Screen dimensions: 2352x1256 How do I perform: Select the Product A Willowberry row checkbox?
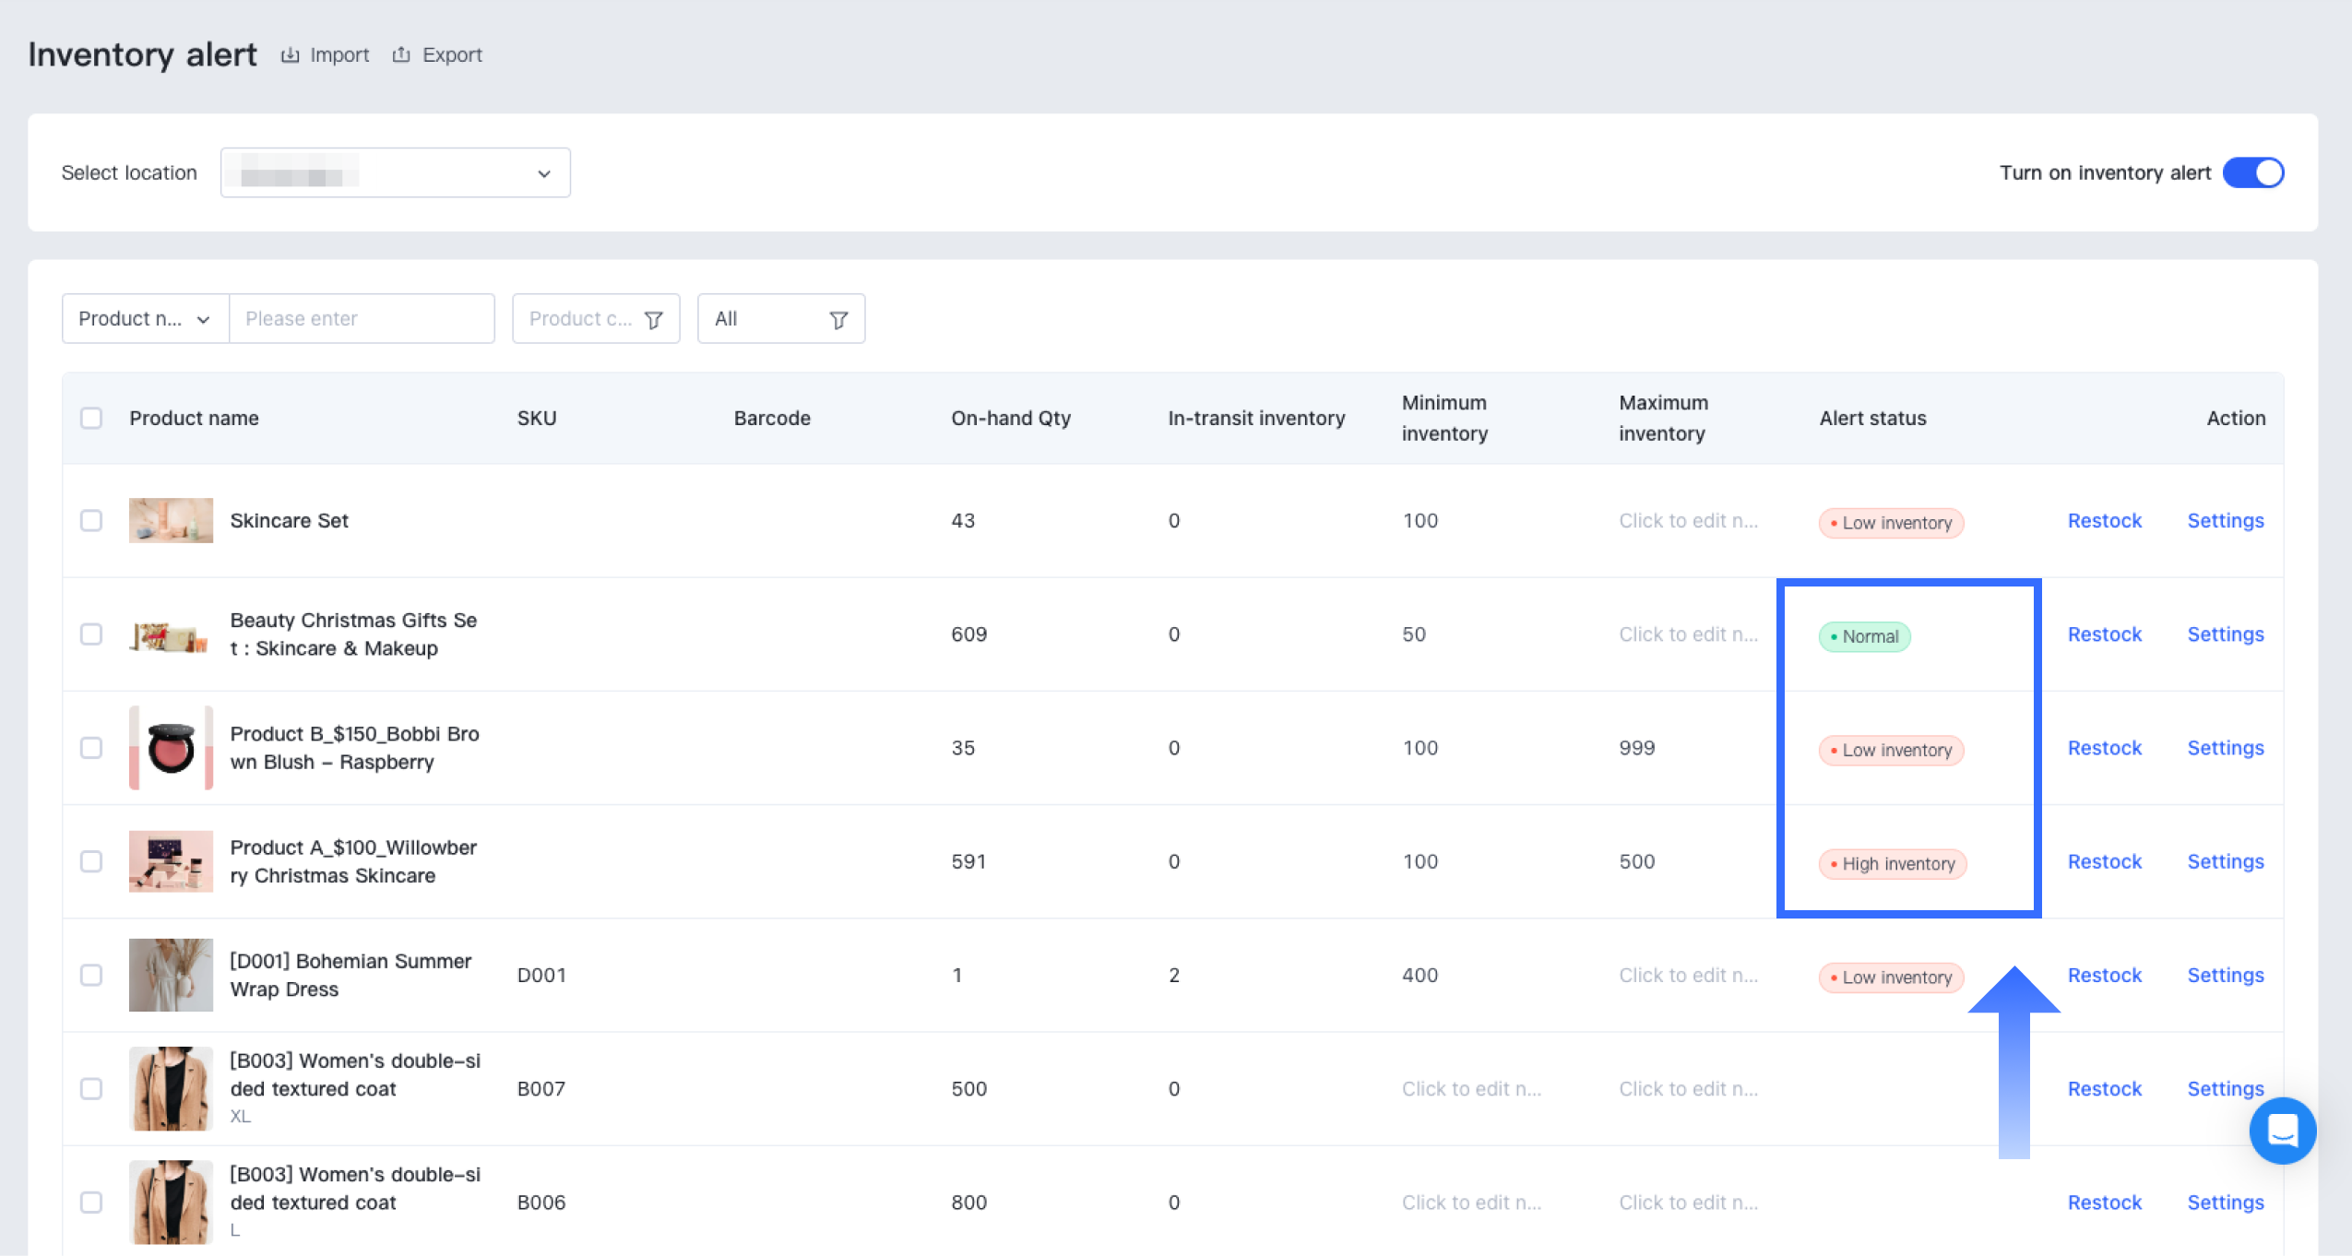(x=91, y=862)
